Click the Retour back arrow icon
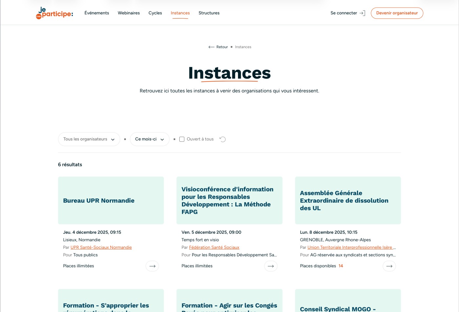459x312 pixels. coord(211,47)
